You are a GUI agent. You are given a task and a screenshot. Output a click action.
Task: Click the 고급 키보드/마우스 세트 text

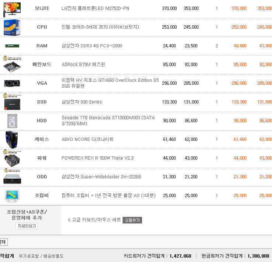(x=96, y=220)
